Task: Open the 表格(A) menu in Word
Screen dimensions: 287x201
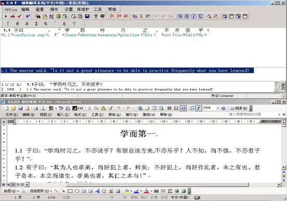Action: pyautogui.click(x=114, y=115)
